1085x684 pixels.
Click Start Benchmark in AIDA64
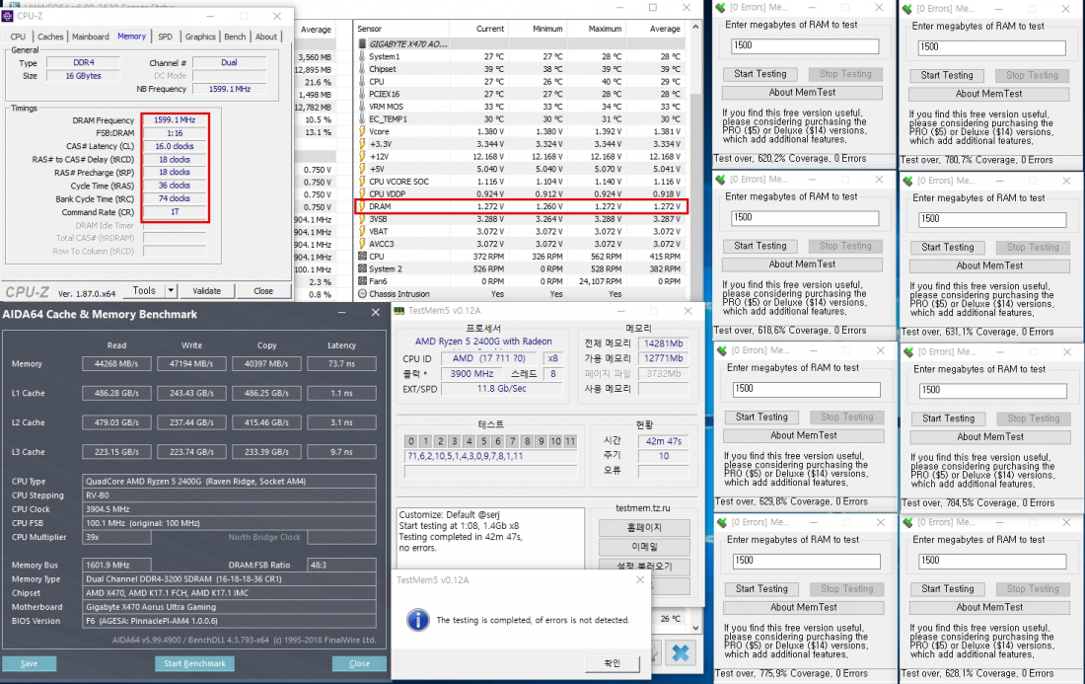click(194, 663)
